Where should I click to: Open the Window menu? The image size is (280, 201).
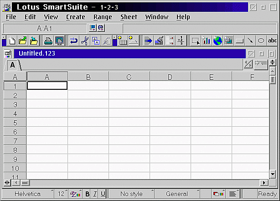156,17
